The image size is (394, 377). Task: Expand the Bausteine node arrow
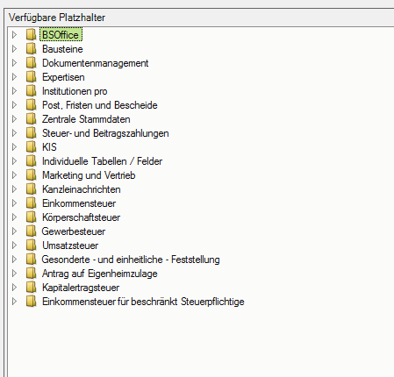point(14,49)
